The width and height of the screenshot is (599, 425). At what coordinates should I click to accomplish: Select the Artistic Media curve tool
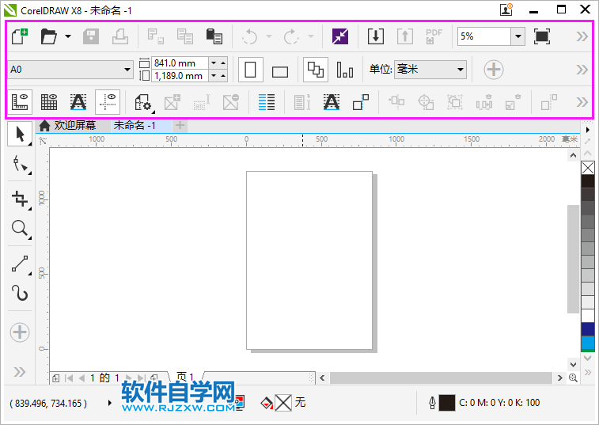click(x=20, y=293)
